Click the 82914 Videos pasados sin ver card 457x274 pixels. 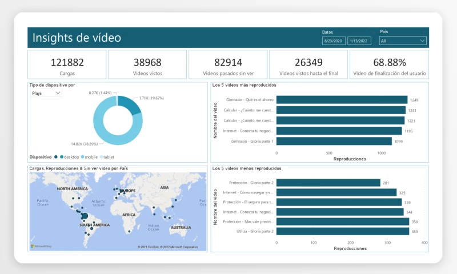click(x=228, y=65)
